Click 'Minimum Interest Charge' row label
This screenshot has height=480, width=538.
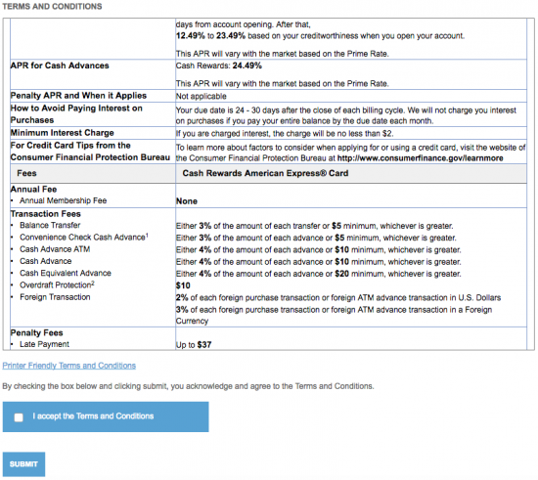click(62, 133)
